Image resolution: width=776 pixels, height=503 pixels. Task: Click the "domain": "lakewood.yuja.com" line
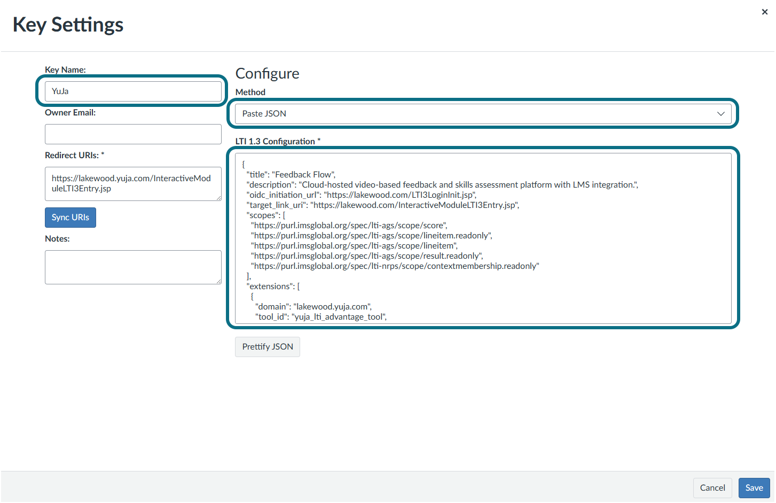coord(313,307)
